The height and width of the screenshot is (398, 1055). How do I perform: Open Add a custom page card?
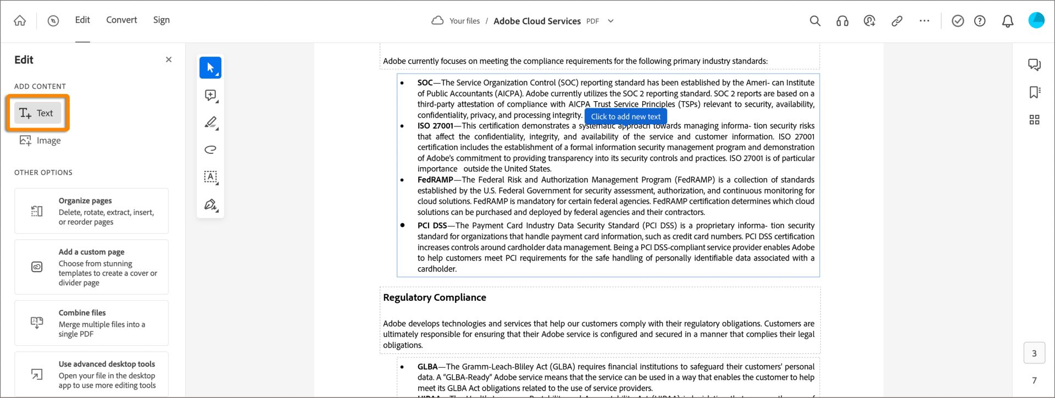point(91,267)
